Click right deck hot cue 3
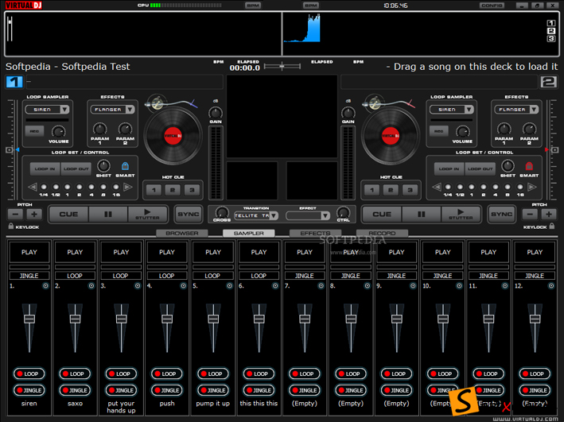The width and height of the screenshot is (564, 422). (410, 190)
